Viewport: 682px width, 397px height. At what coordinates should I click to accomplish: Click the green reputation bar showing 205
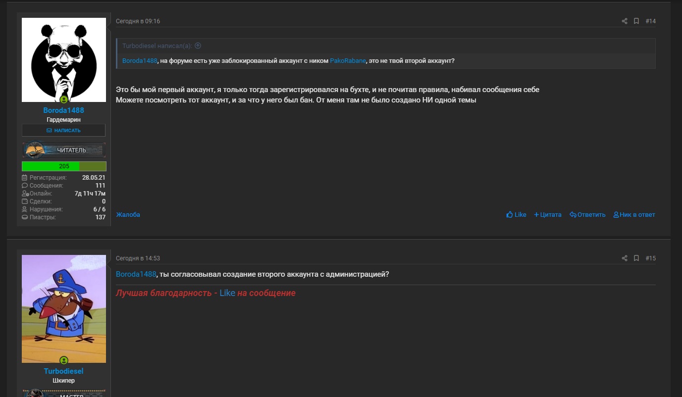pyautogui.click(x=64, y=166)
